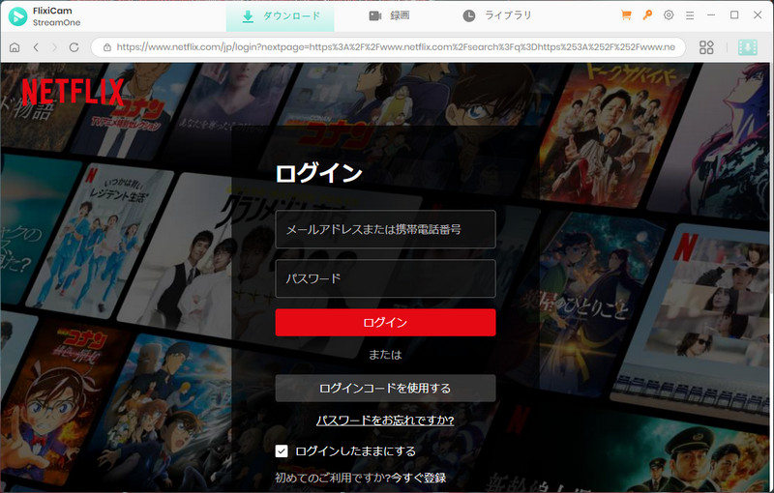The height and width of the screenshot is (493, 774).
Task: Focus the Netflix URL address bar
Action: tap(389, 47)
